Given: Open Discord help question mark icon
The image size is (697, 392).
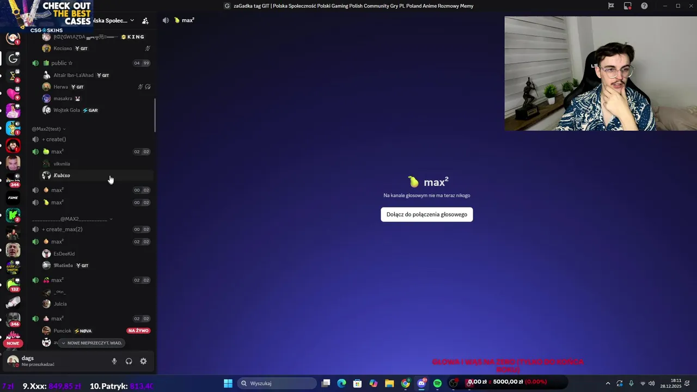Looking at the screenshot, I should tap(645, 6).
